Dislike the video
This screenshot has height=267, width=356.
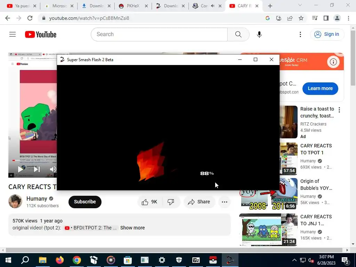[x=171, y=202]
